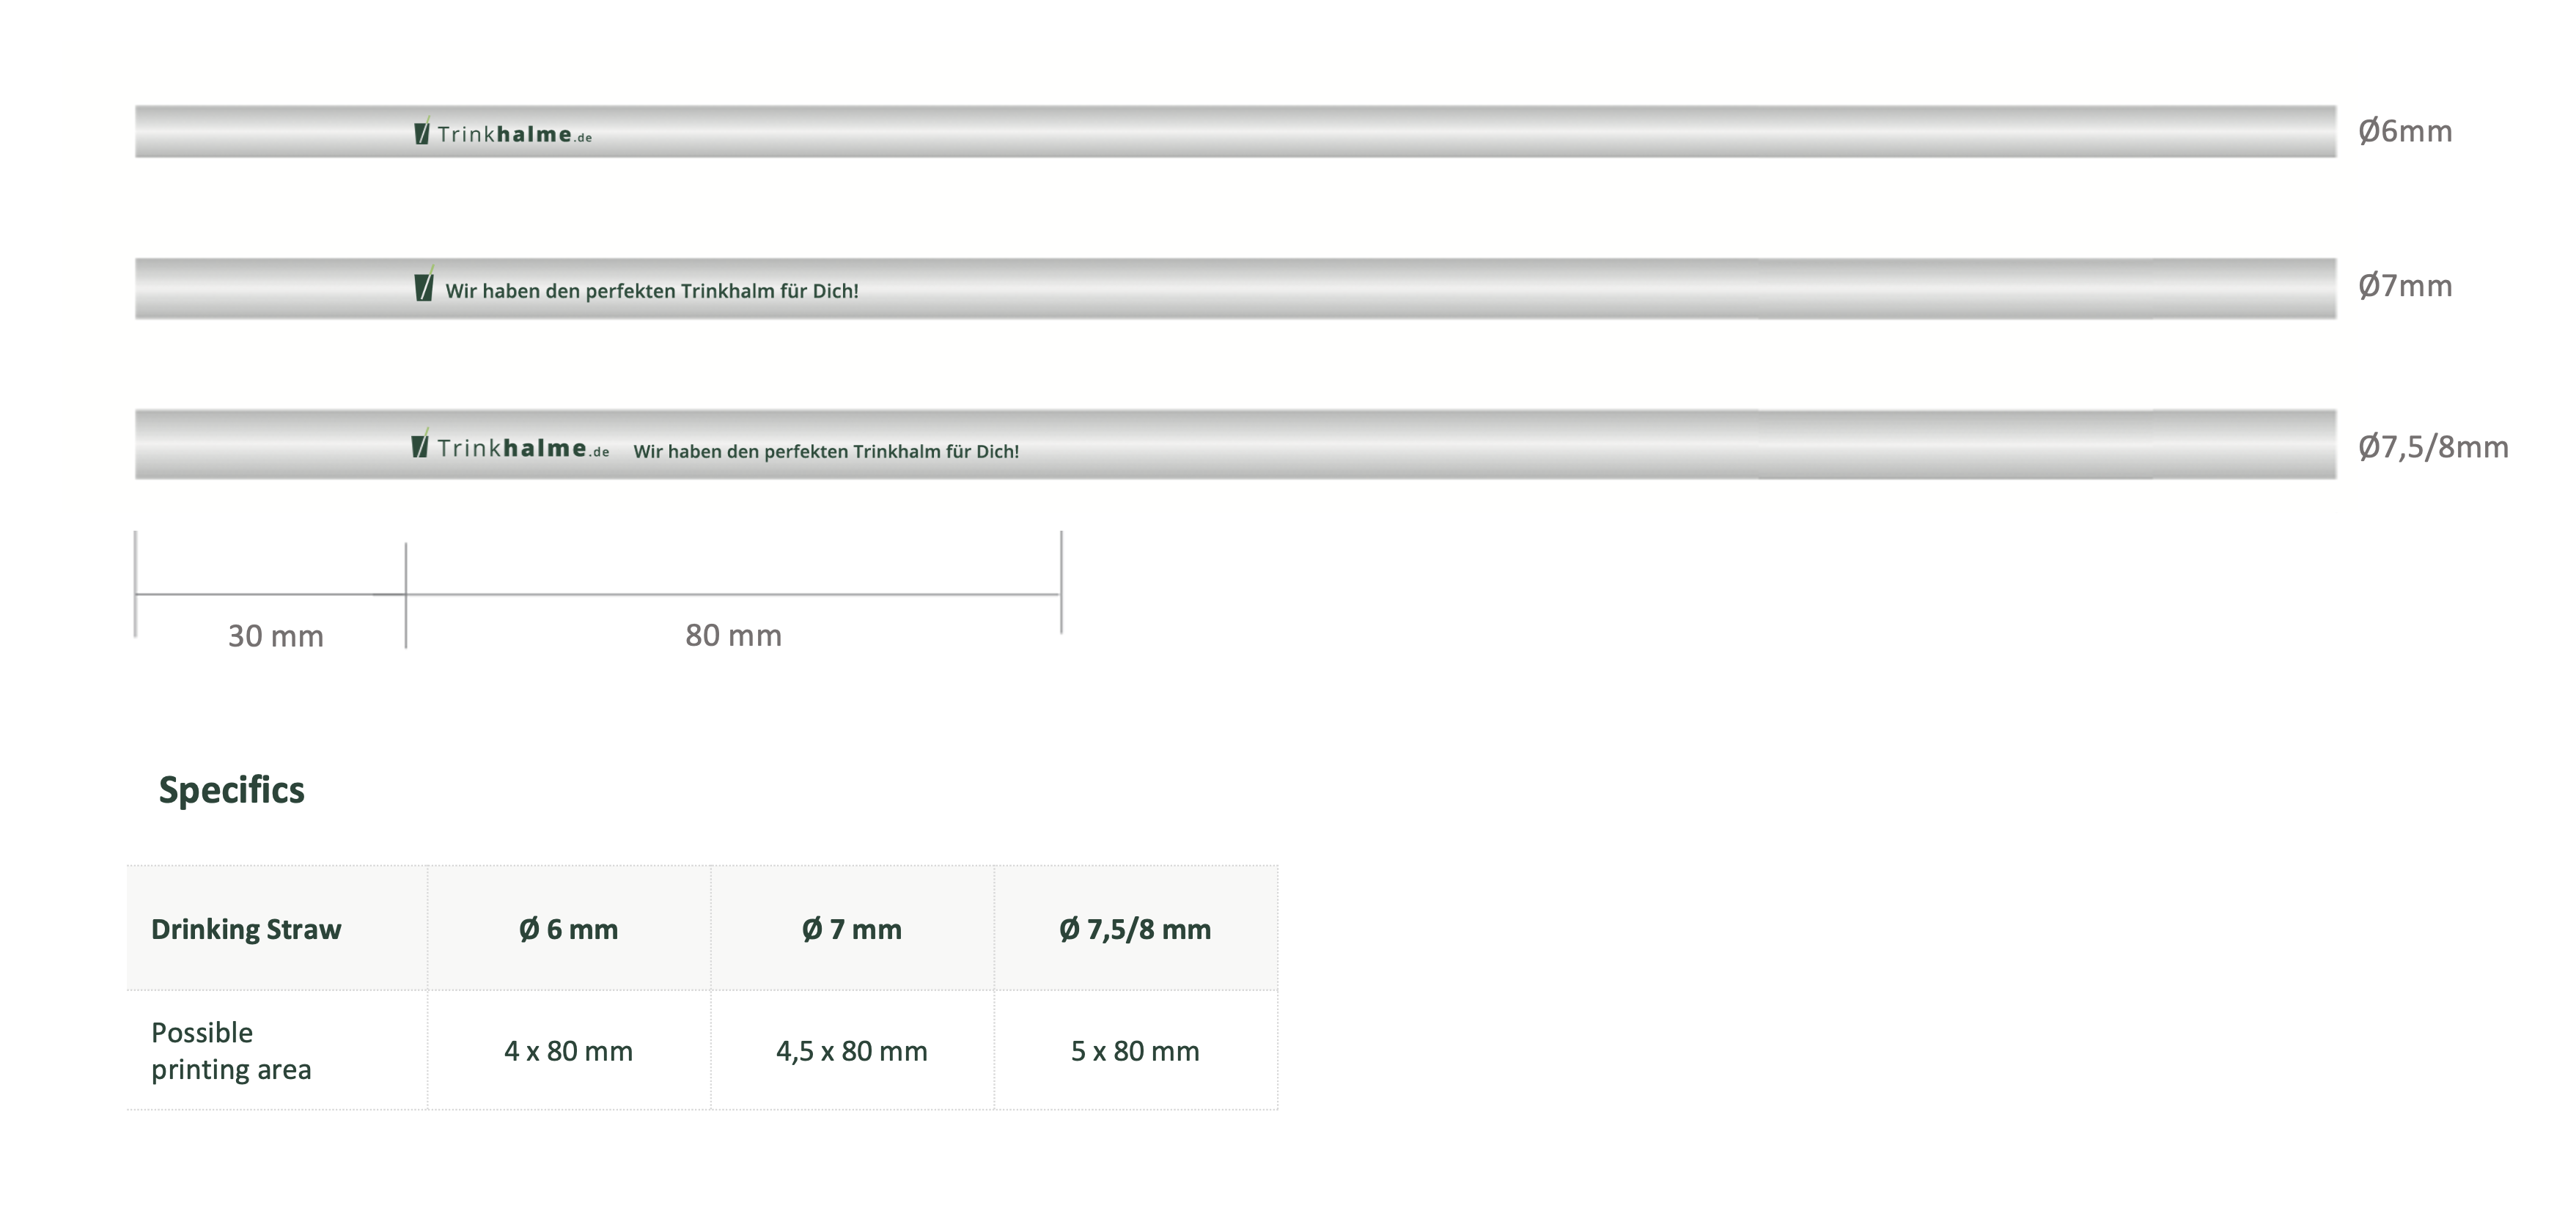Viewport: 2576px width, 1208px height.
Task: Click the Ø6mm label beside the top straw
Action: [x=2404, y=131]
